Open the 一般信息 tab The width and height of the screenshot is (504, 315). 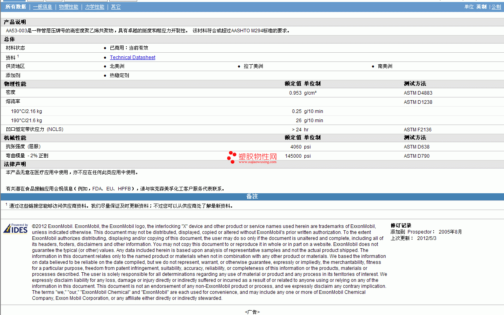42,7
